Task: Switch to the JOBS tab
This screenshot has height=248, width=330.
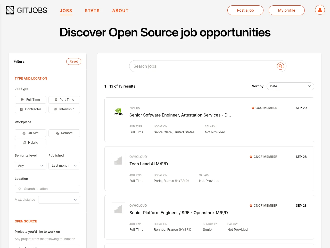Action: pyautogui.click(x=66, y=11)
